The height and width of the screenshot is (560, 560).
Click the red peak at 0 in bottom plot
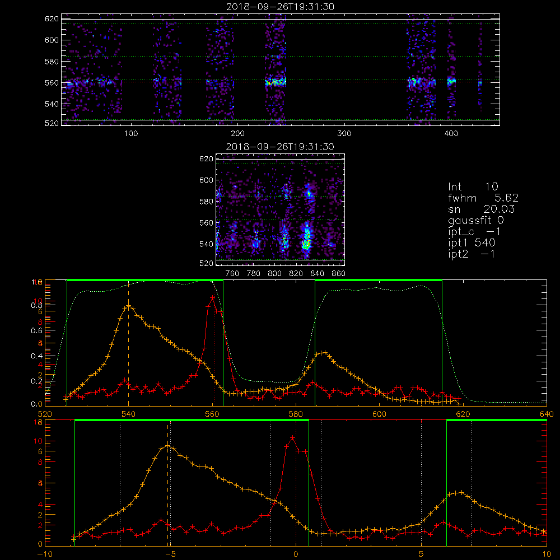(x=292, y=437)
